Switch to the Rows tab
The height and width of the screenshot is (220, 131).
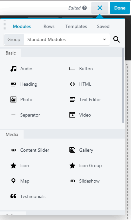[x=49, y=26]
